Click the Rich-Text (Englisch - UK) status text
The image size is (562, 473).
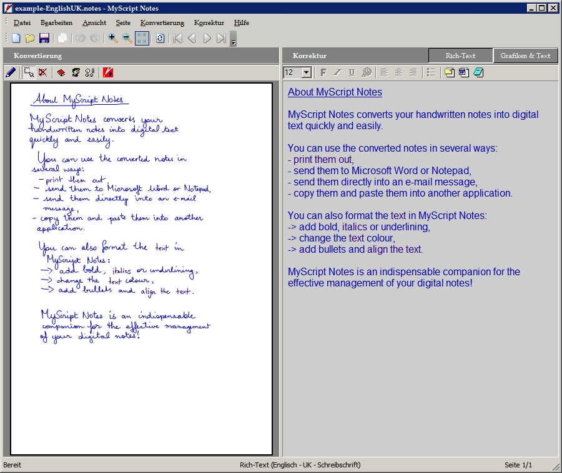click(300, 465)
